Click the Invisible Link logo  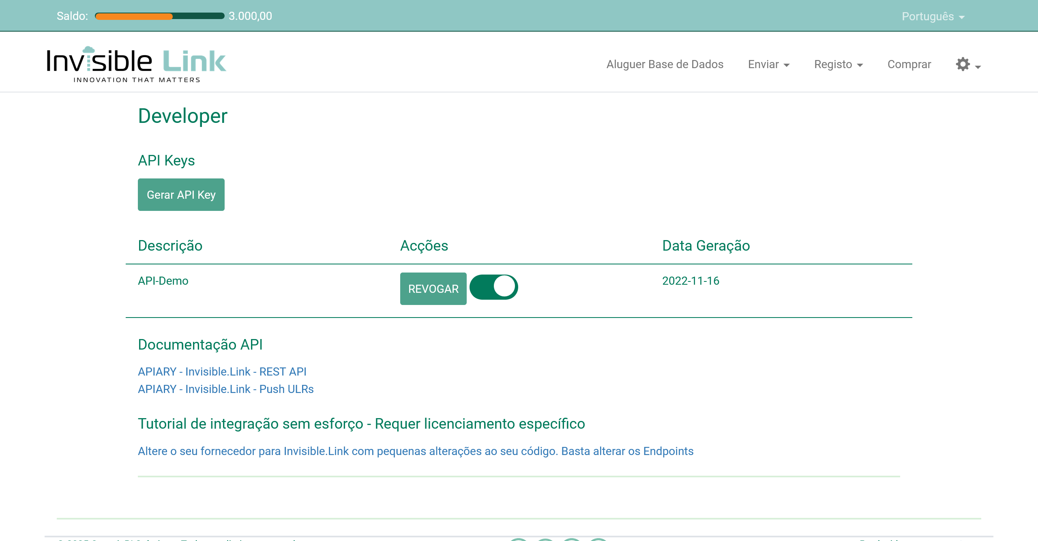click(136, 64)
